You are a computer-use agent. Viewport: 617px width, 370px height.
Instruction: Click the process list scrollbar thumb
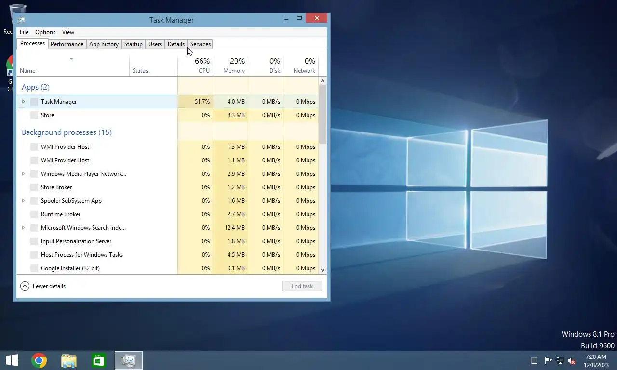click(322, 114)
